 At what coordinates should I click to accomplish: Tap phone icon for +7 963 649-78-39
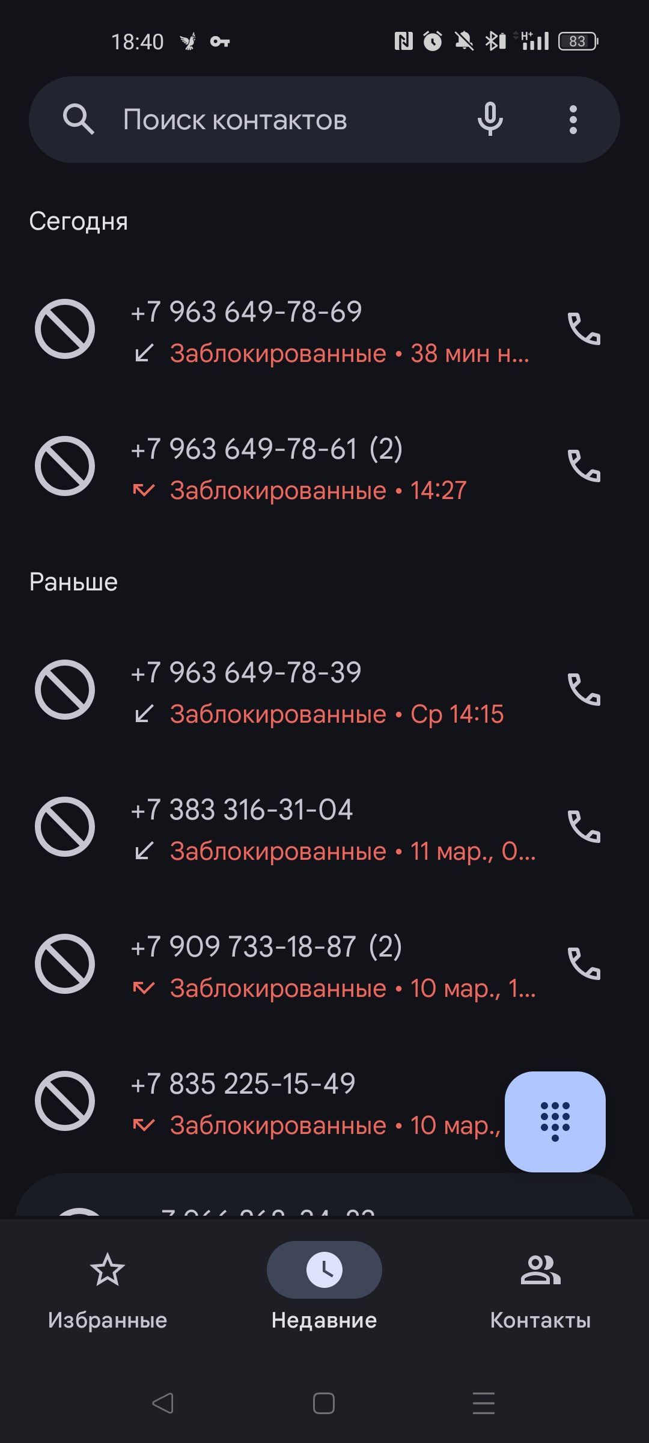pyautogui.click(x=584, y=690)
